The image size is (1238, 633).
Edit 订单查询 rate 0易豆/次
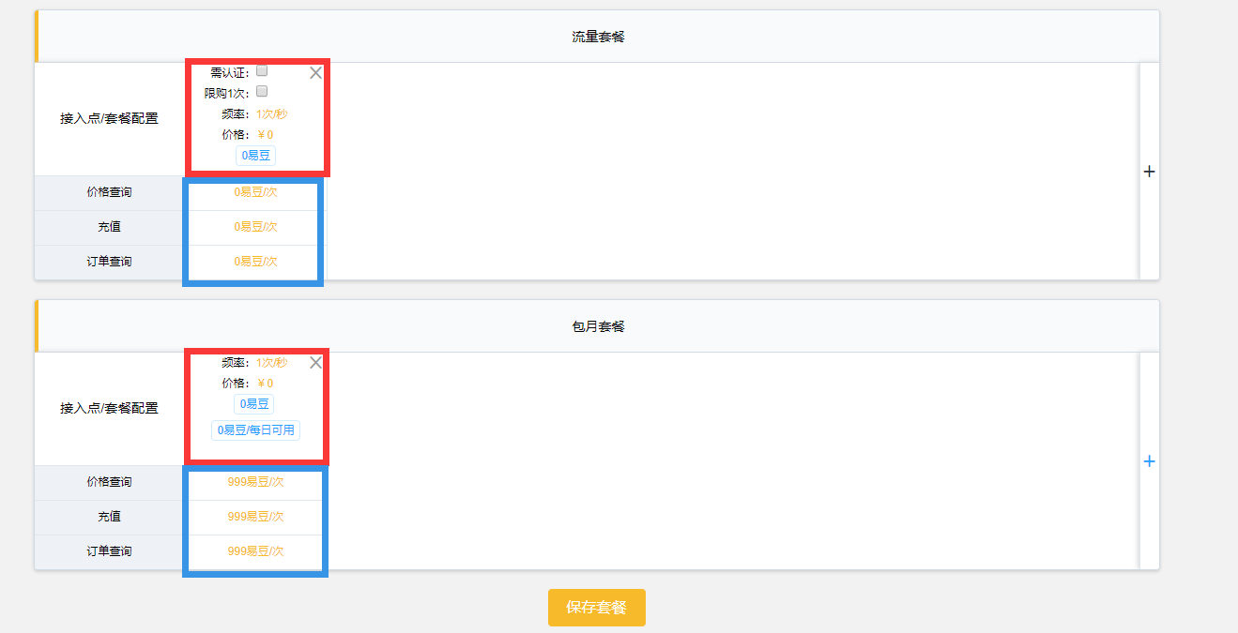coord(255,262)
